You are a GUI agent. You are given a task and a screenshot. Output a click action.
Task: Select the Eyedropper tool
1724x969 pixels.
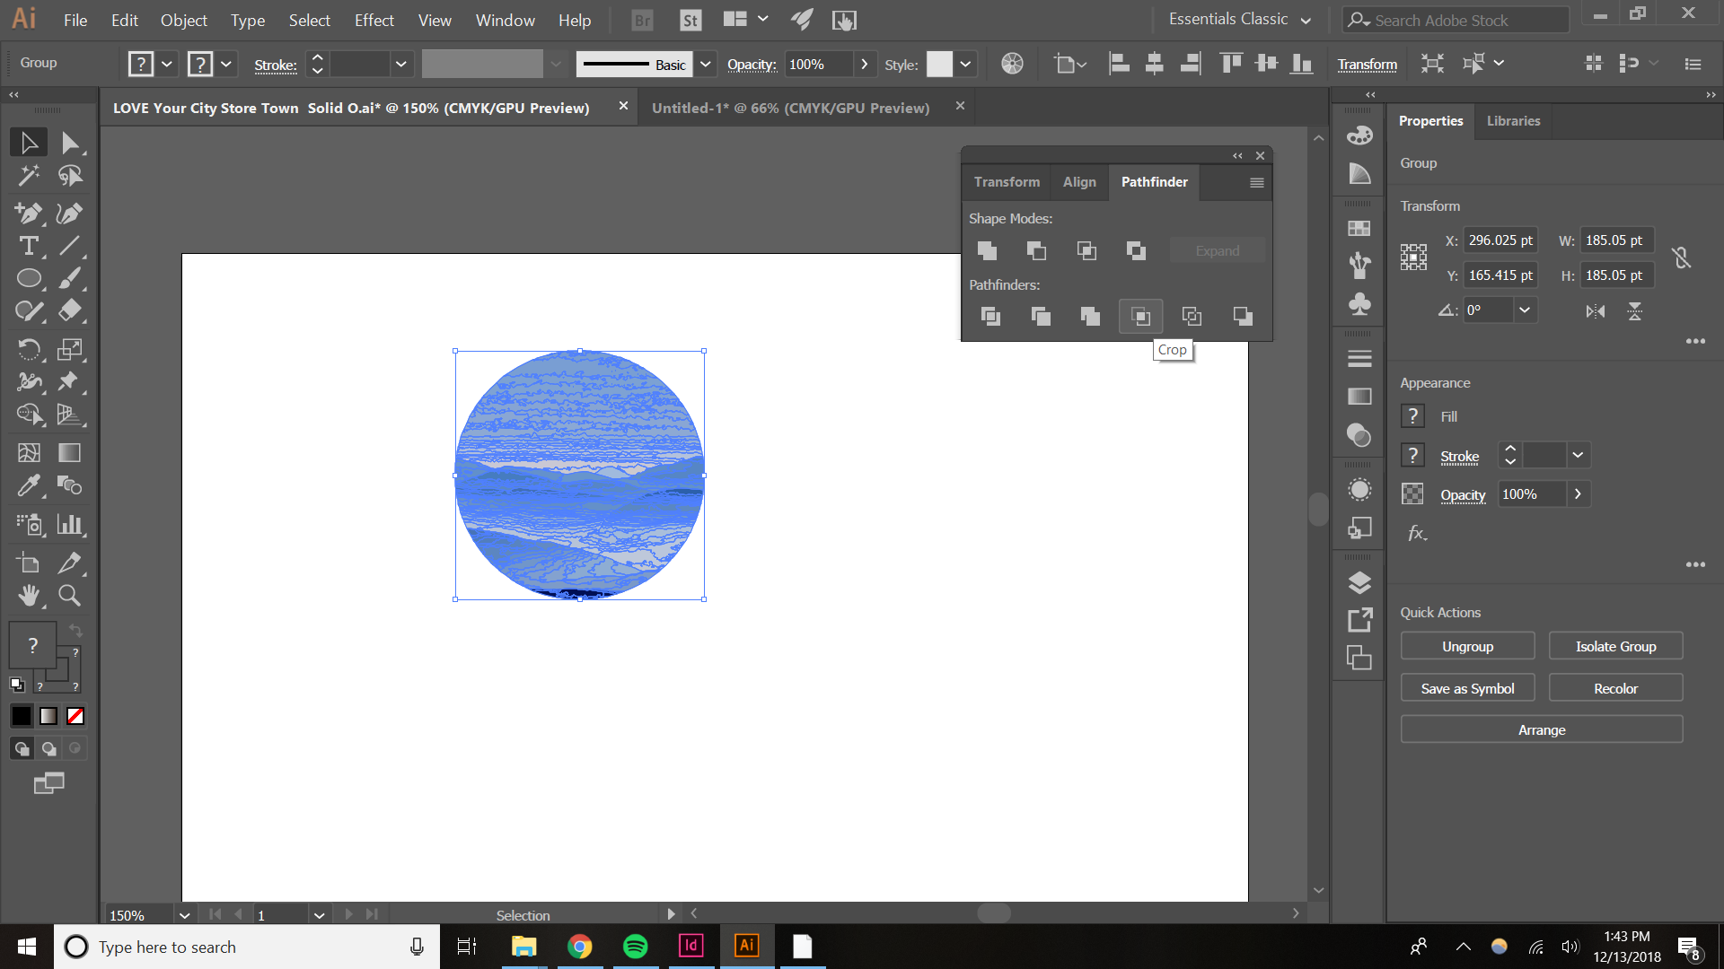click(28, 485)
